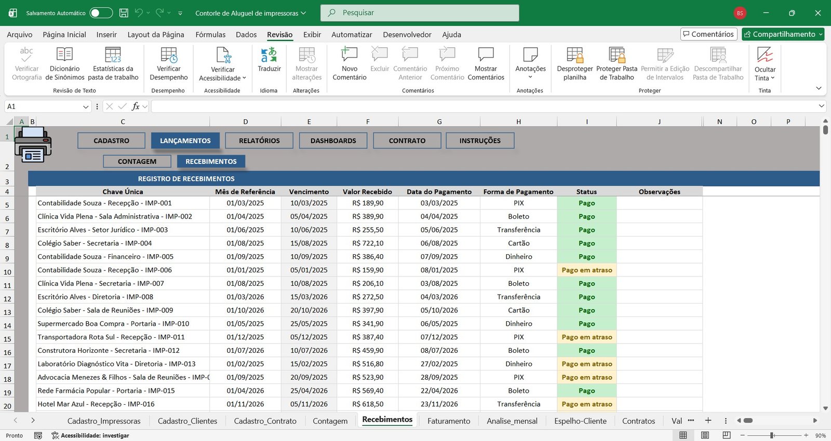Click the Excluir comment icon
This screenshot has width=831, height=441.
380,53
